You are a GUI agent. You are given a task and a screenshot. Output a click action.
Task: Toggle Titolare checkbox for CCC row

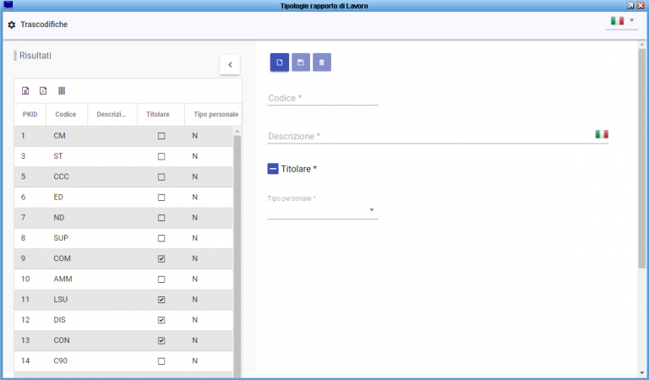tap(161, 177)
